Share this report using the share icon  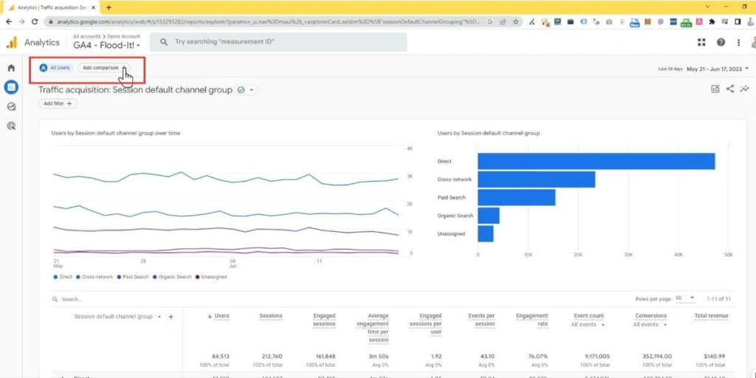point(730,89)
